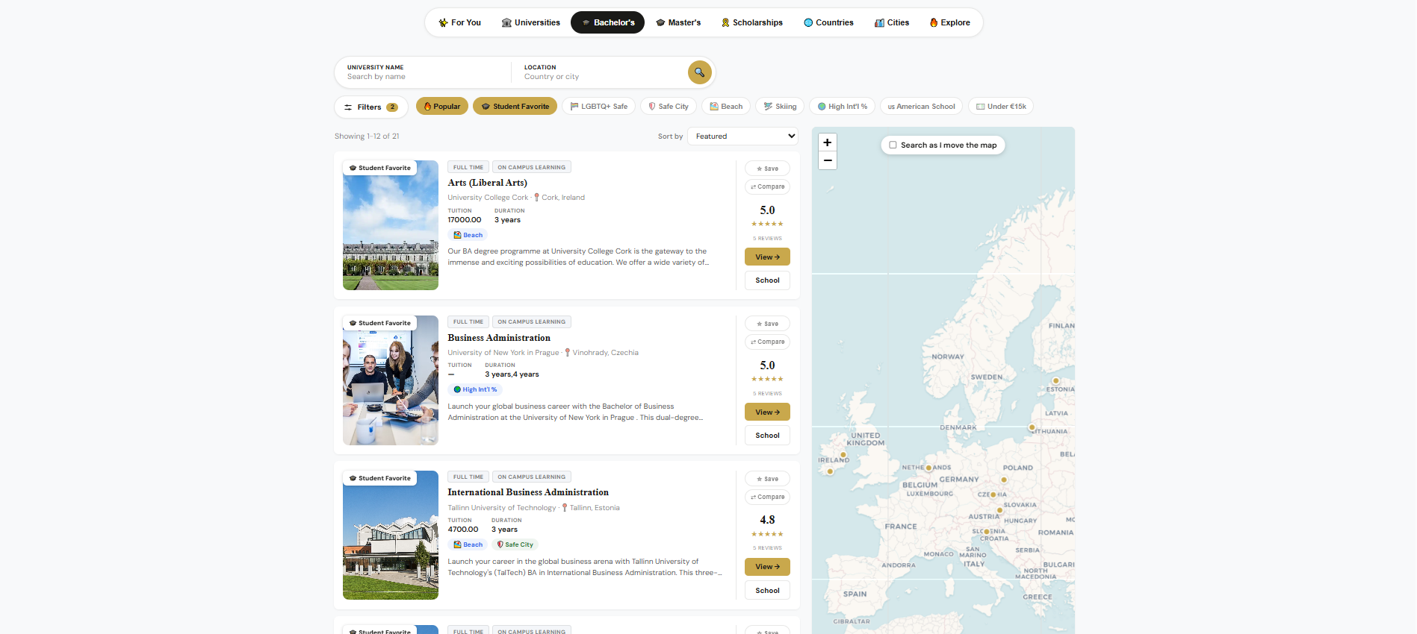Click the Safe City tag on Tallinn card
Image resolution: width=1417 pixels, height=634 pixels.
click(x=515, y=544)
